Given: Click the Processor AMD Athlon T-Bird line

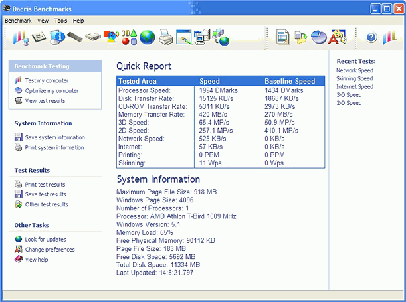Looking at the screenshot, I should coord(176,216).
